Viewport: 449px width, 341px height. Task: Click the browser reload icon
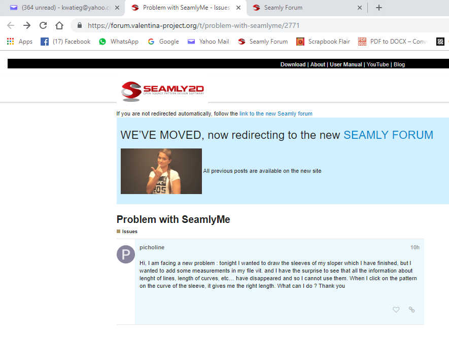[x=43, y=25]
